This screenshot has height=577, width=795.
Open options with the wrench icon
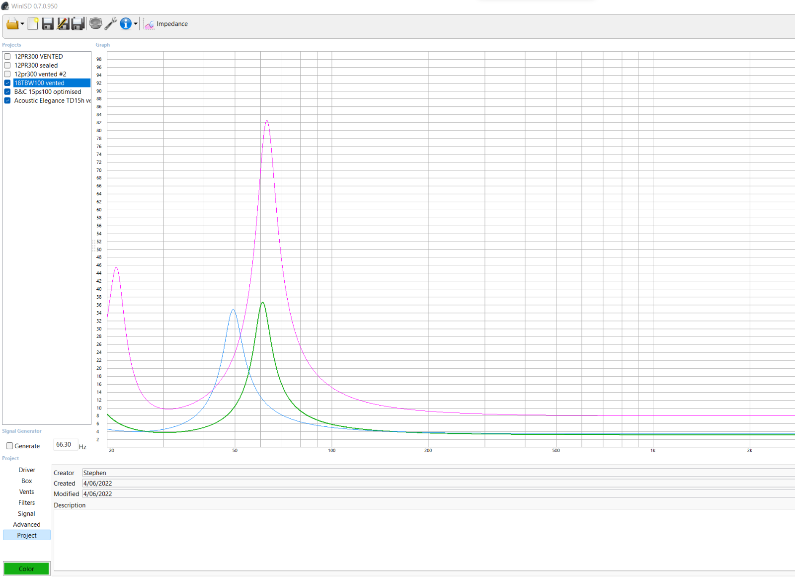pos(111,23)
